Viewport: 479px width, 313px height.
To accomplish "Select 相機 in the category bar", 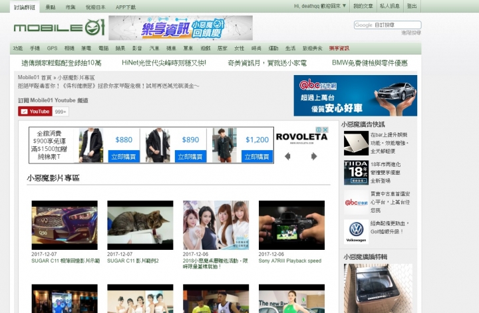I will [x=69, y=49].
